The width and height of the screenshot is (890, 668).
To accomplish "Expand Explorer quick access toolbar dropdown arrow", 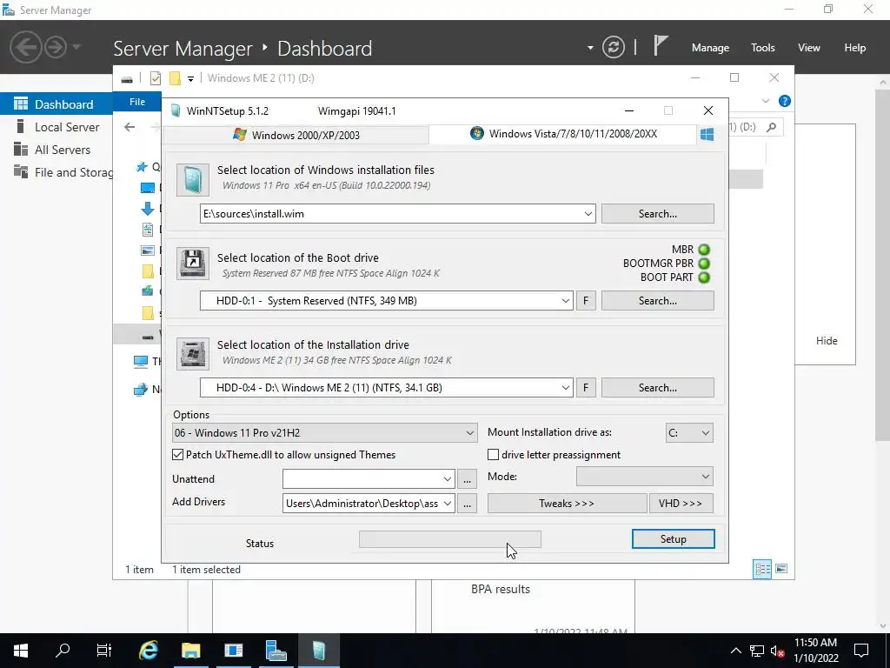I will [x=190, y=79].
